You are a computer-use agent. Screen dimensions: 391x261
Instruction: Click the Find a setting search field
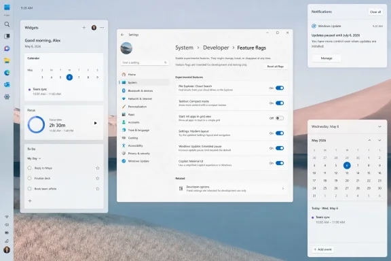145,63
